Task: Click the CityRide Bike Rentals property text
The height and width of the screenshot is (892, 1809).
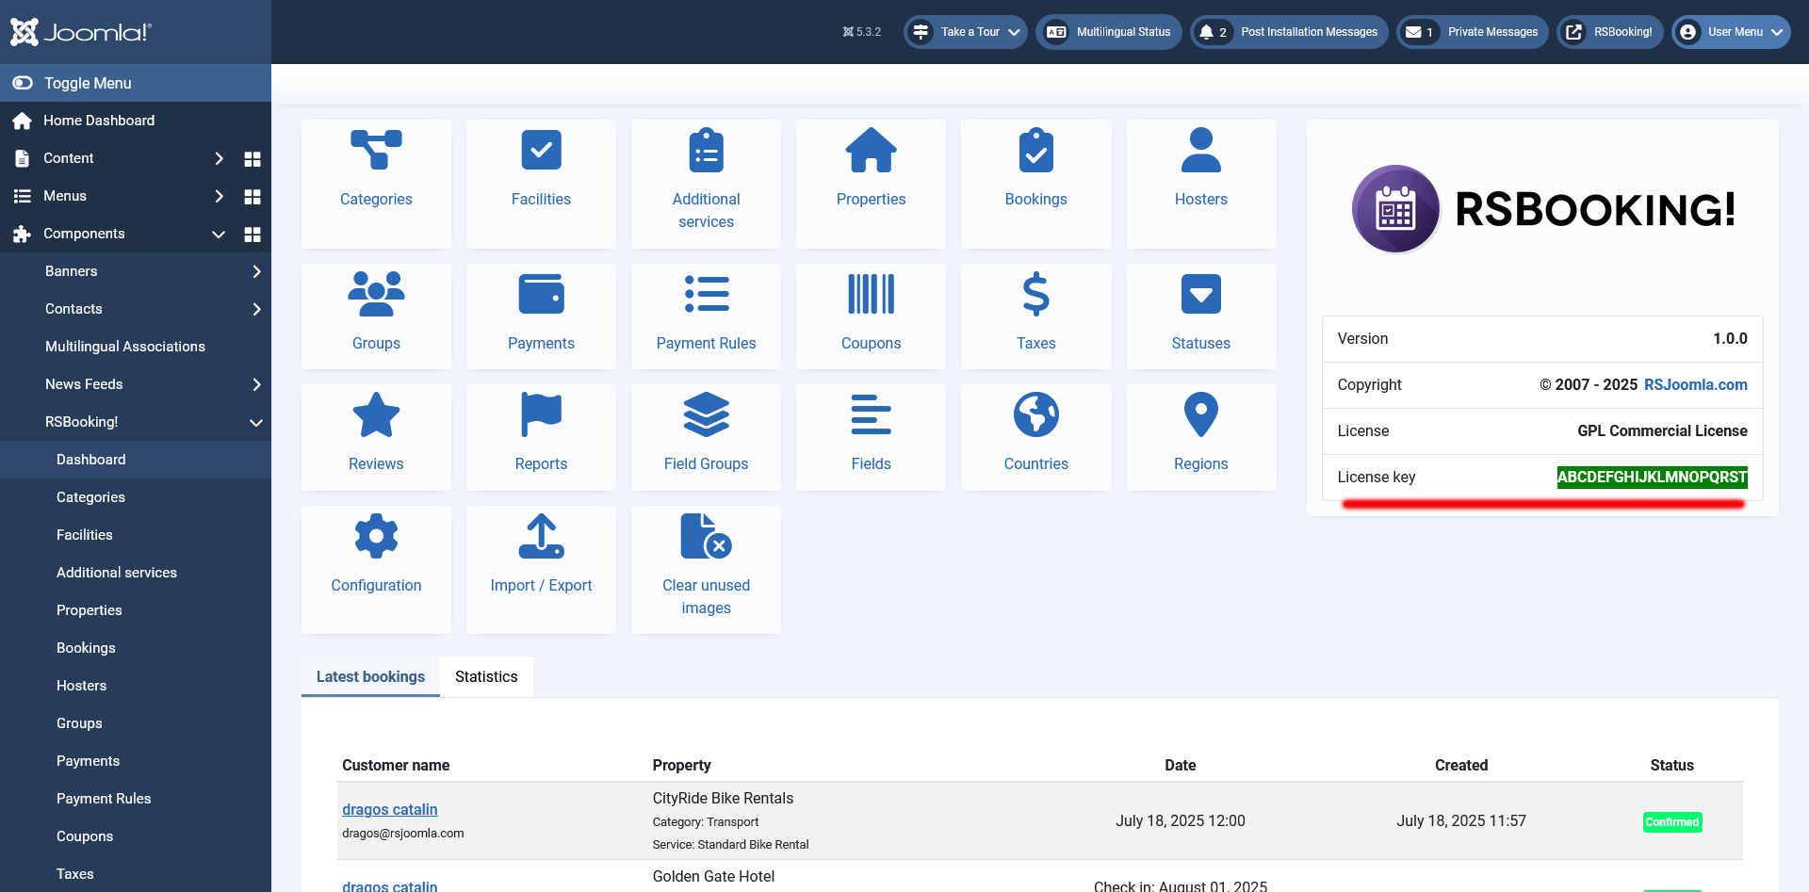Action: tap(723, 798)
